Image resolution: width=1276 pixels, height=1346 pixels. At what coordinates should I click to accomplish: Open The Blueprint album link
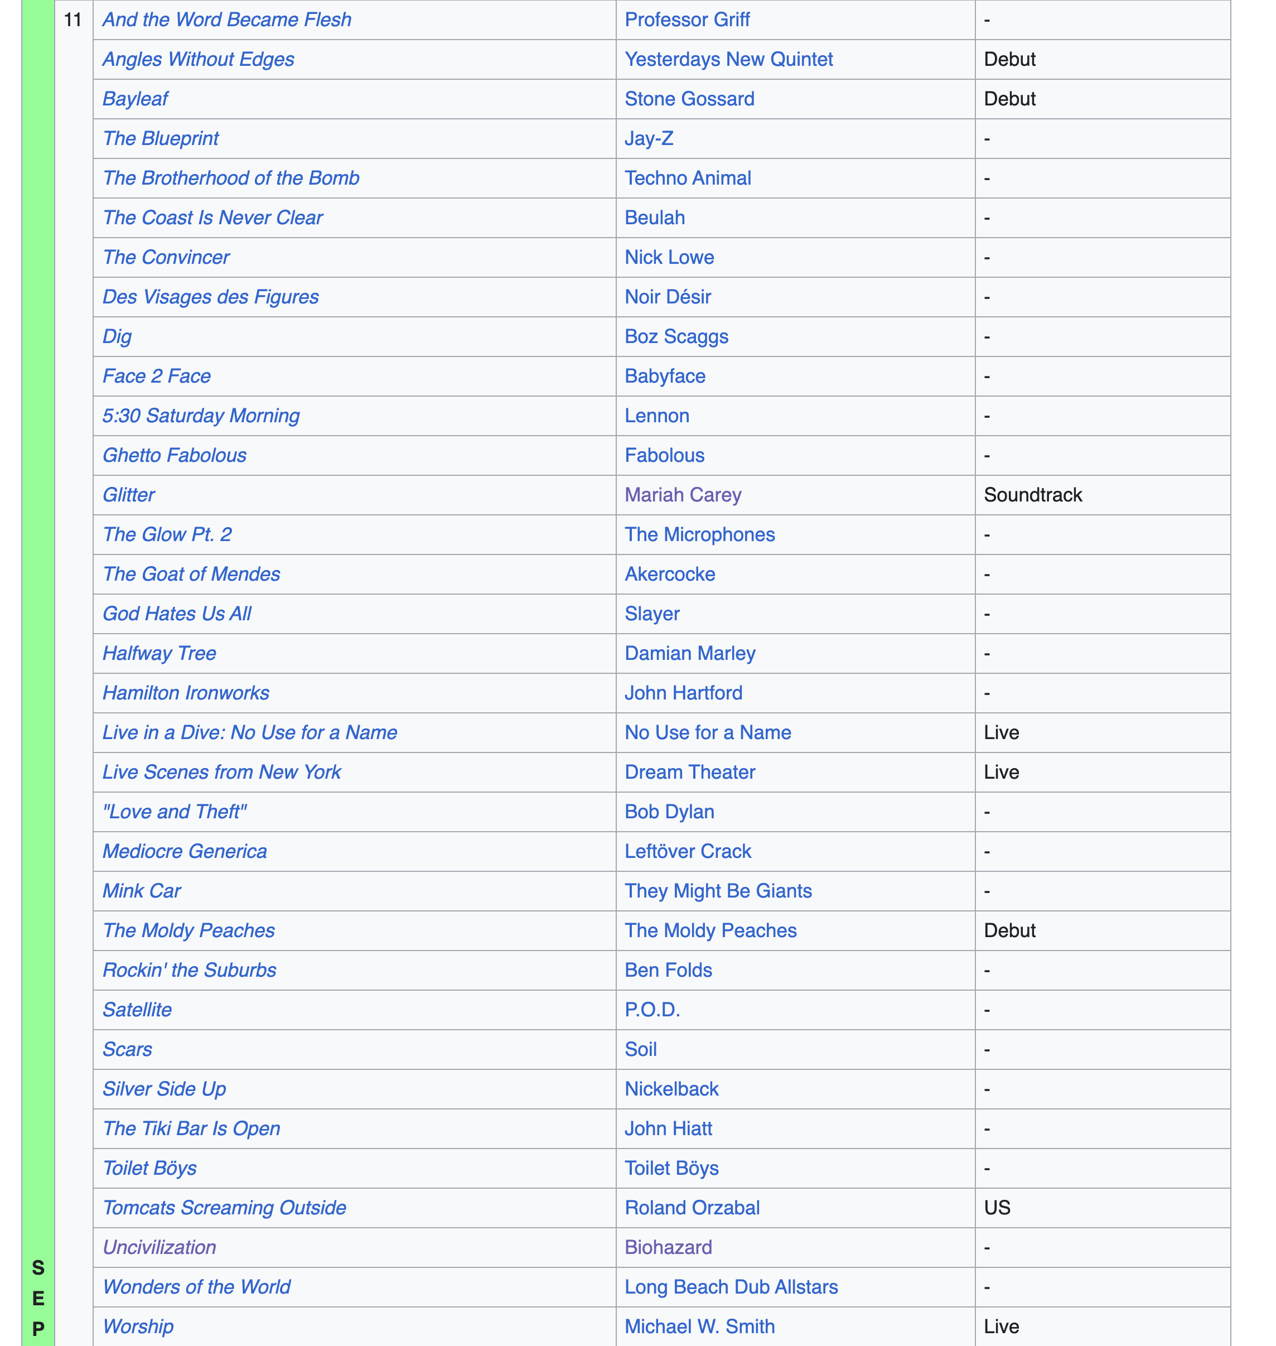161,139
